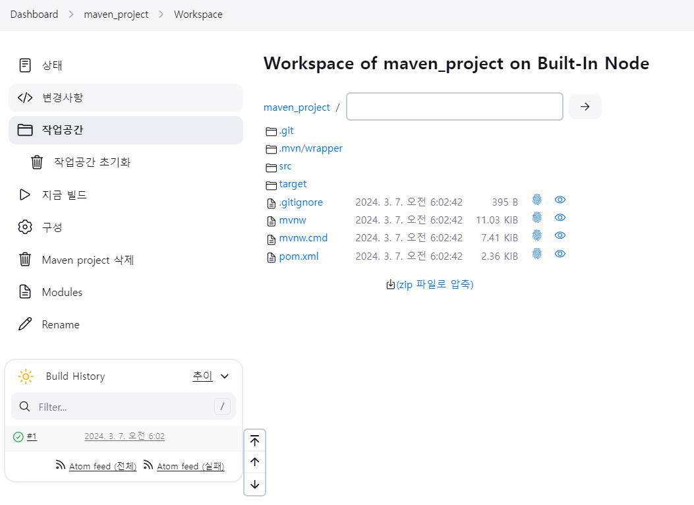Focus the workspace path input field
The height and width of the screenshot is (505, 694).
click(455, 106)
